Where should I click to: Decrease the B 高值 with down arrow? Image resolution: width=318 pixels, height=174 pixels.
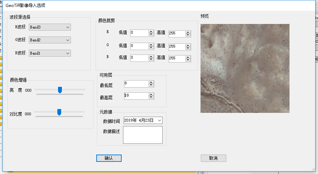[188, 60]
